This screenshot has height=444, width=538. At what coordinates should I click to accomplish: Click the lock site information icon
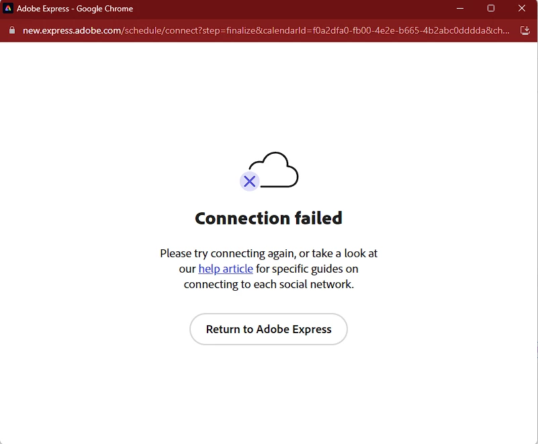pyautogui.click(x=12, y=30)
